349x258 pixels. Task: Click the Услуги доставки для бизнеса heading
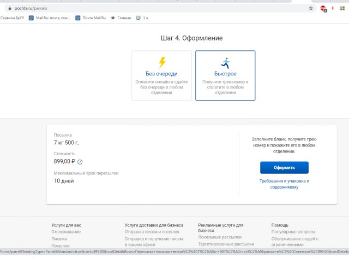(x=154, y=225)
